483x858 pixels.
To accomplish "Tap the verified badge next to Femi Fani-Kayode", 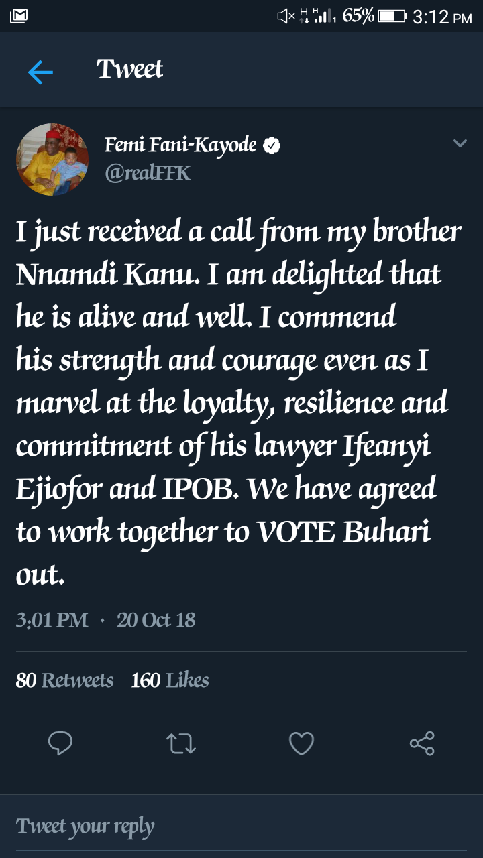I will [271, 145].
